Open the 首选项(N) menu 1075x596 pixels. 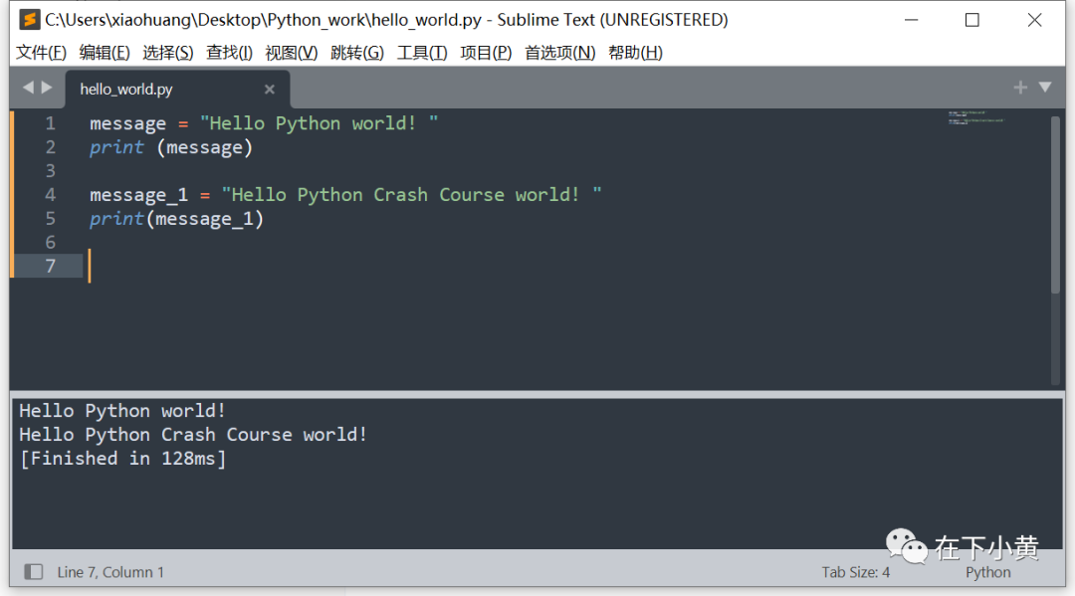559,53
